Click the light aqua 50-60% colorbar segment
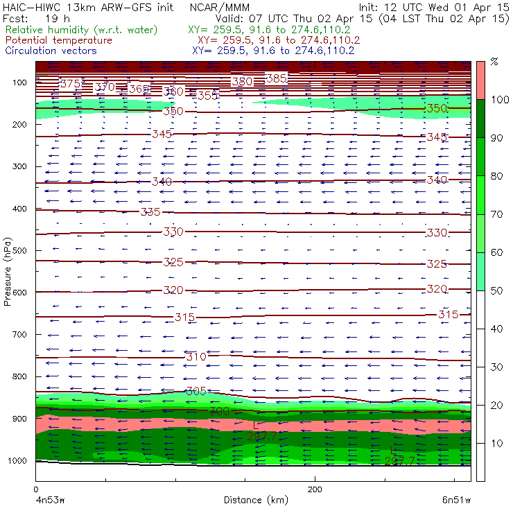This screenshot has width=513, height=513. coord(480,272)
